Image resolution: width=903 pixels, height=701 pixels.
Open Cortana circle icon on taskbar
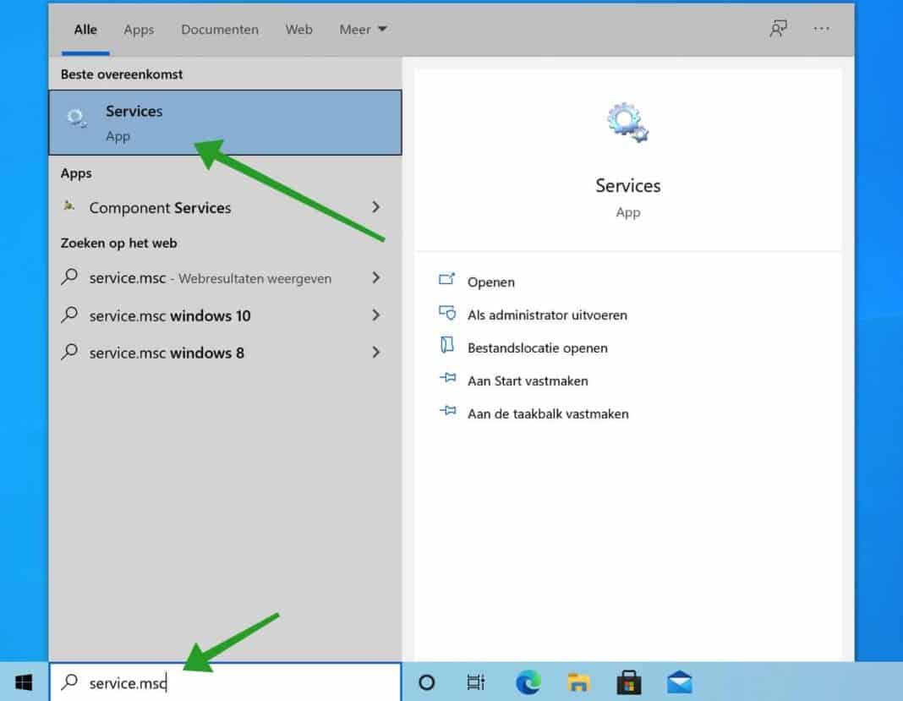tap(427, 682)
